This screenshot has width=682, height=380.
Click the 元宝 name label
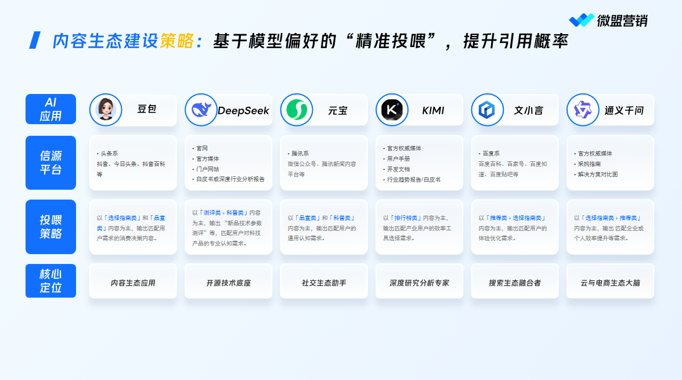(338, 110)
